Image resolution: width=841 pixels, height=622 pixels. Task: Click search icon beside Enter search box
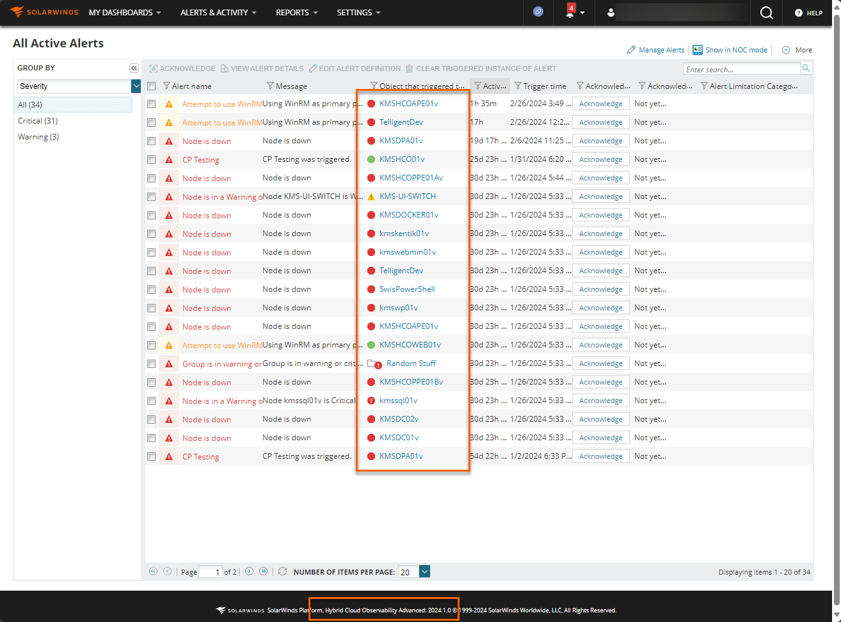pos(806,68)
